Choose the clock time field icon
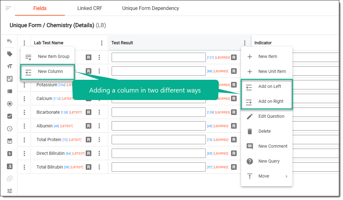This screenshot has width=343, height=200. point(10,129)
